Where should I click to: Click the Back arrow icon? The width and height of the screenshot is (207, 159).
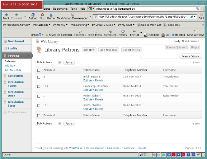6,15
